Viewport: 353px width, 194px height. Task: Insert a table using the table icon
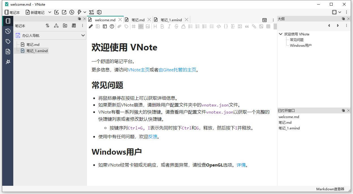[268, 26]
